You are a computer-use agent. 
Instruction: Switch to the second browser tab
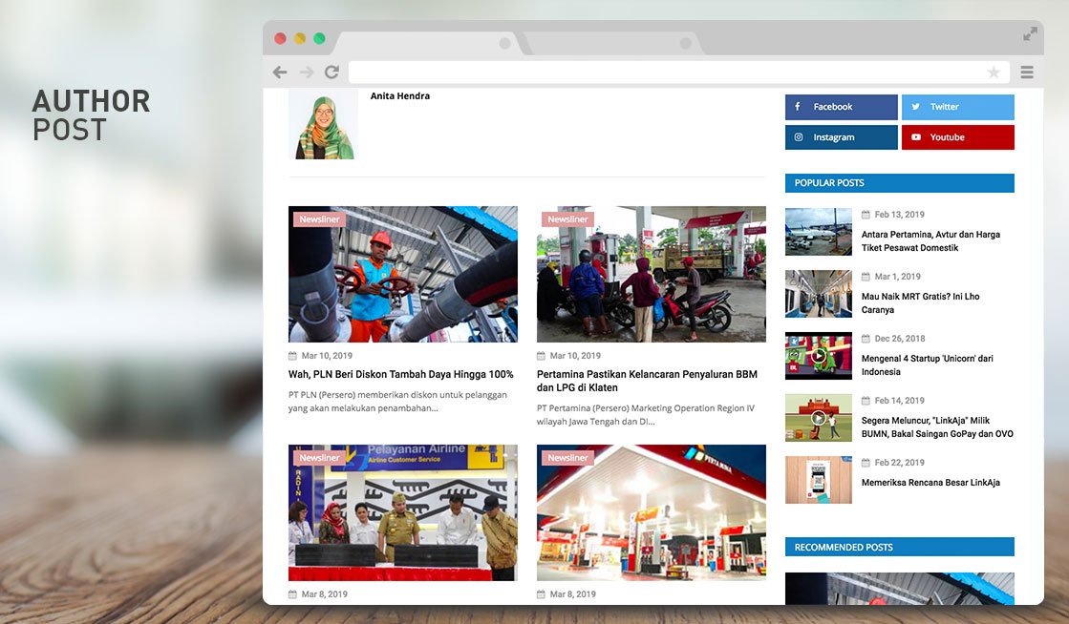(x=611, y=43)
